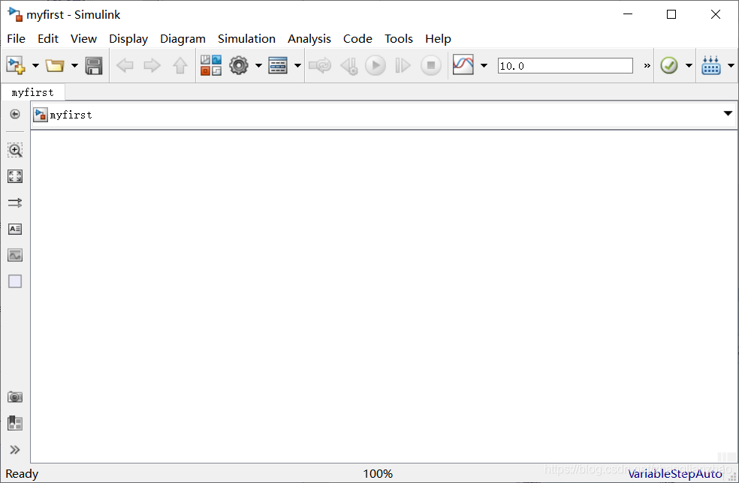Open the Display menu
739x483 pixels.
[128, 38]
